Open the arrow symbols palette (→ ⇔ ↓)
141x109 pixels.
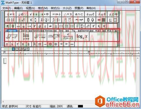[56, 14]
